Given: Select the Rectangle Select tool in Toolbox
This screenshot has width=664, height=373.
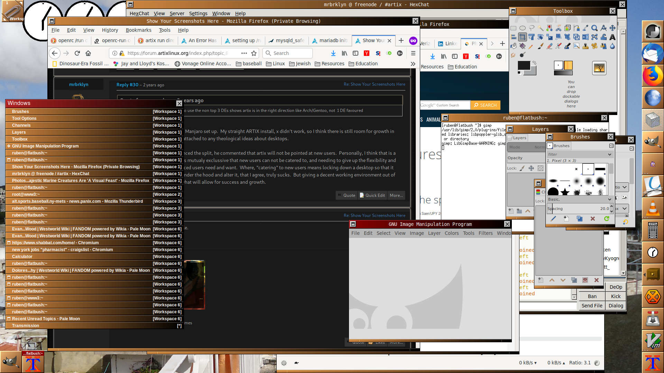Looking at the screenshot, I should coord(513,28).
